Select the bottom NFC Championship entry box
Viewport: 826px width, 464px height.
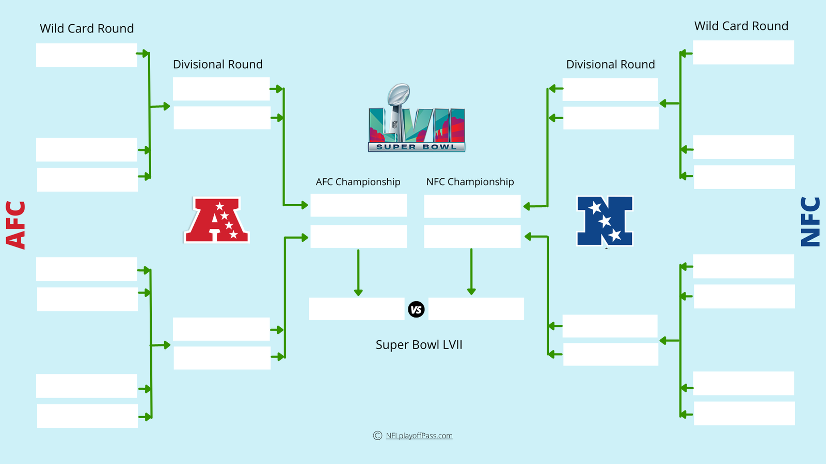click(x=472, y=237)
